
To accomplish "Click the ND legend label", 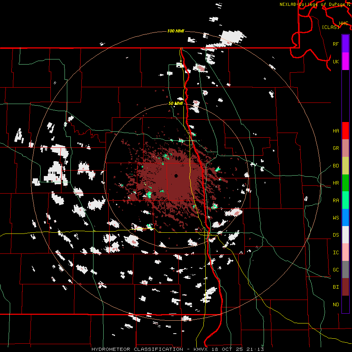I will pos(336,304).
